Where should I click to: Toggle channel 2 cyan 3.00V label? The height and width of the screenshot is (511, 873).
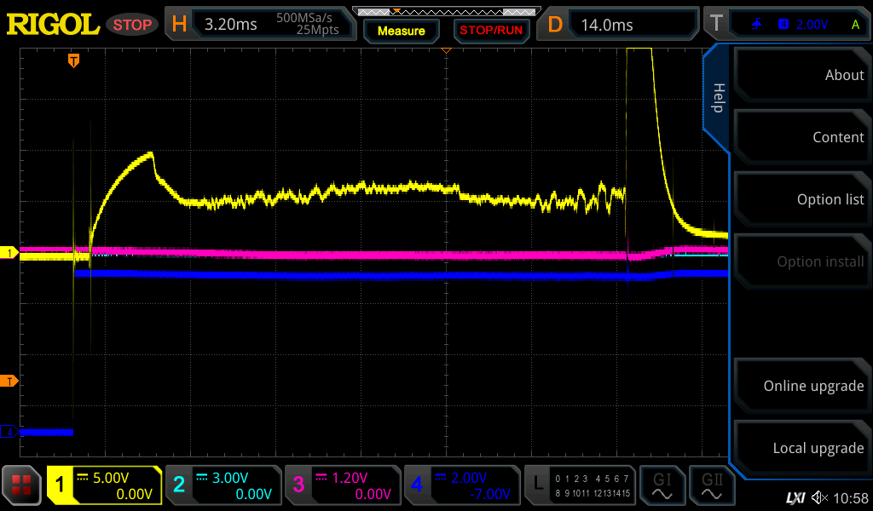223,485
